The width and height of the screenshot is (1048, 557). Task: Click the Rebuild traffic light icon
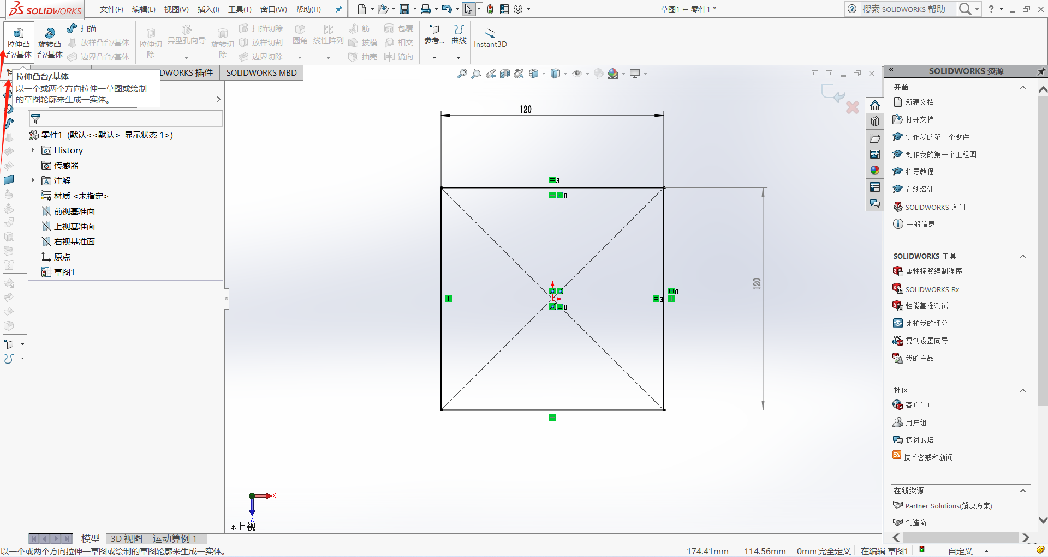[x=490, y=9]
